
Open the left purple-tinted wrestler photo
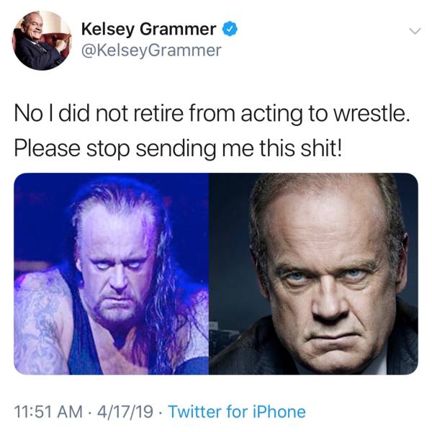111,274
